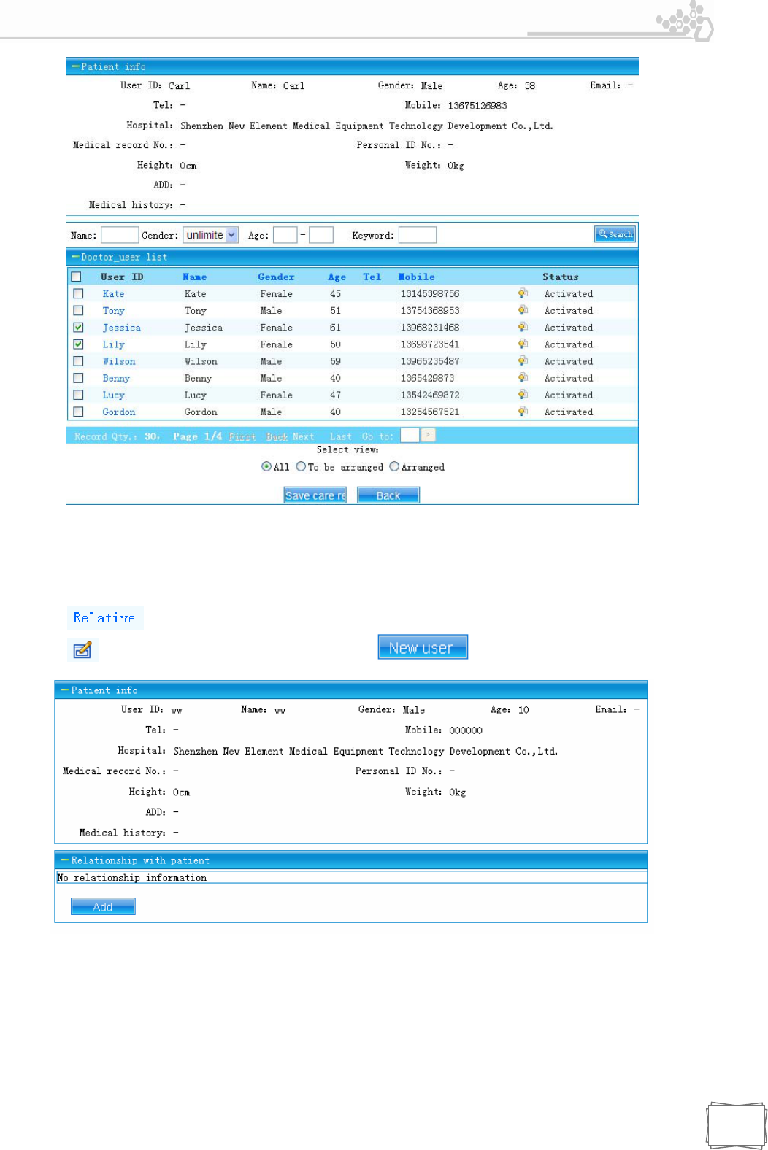Click the go arrow next to page field
The height and width of the screenshot is (1150, 768).
429,435
